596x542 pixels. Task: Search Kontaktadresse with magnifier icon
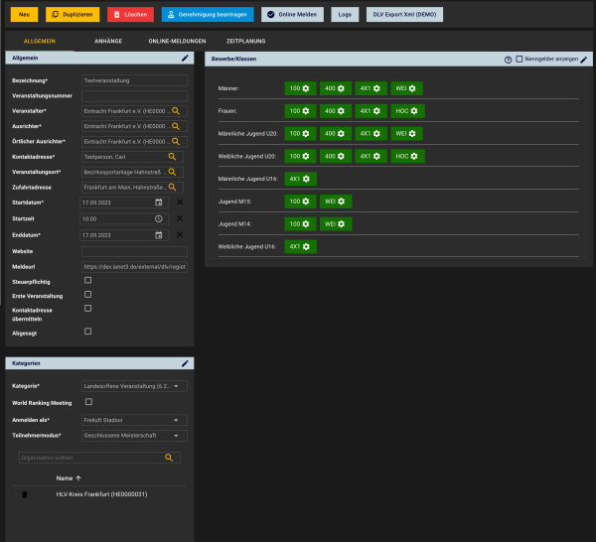172,157
